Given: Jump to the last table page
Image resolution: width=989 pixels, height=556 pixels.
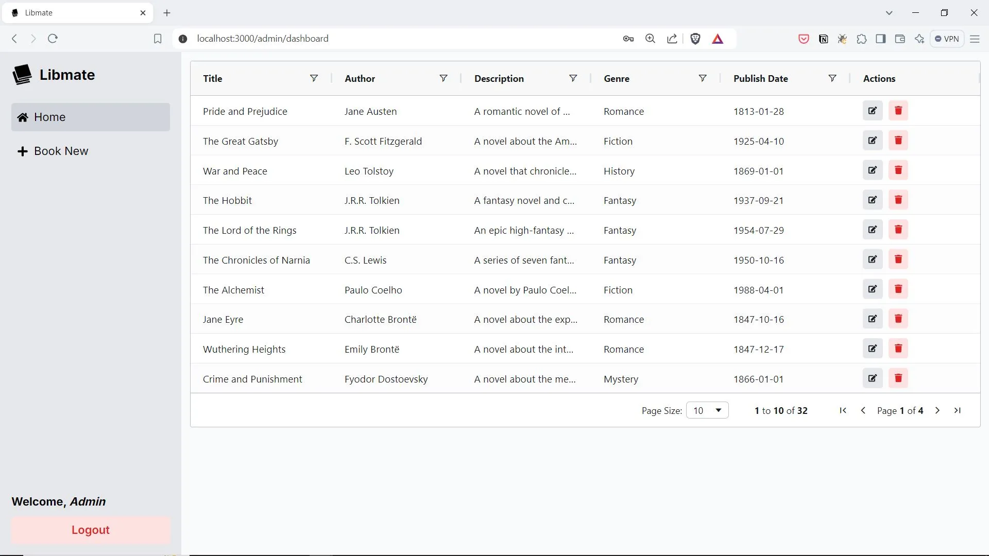Looking at the screenshot, I should [958, 410].
